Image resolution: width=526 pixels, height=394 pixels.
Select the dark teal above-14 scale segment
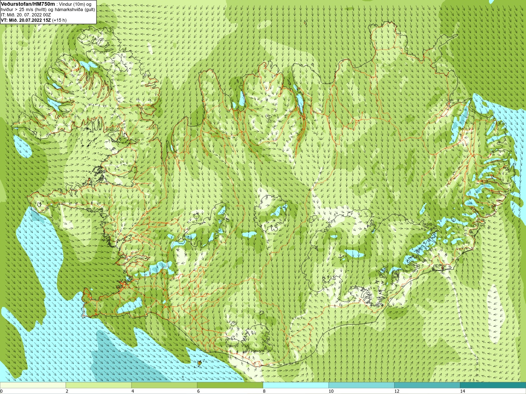493,385
